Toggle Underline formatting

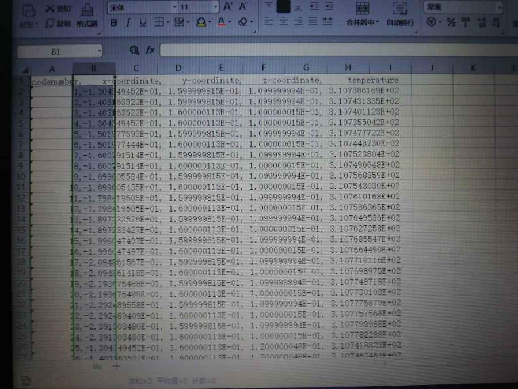coord(143,23)
